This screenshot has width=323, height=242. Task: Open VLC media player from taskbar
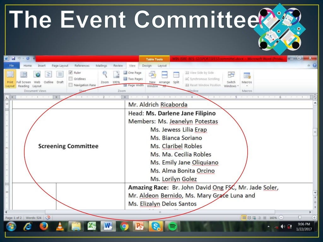[x=60, y=226]
